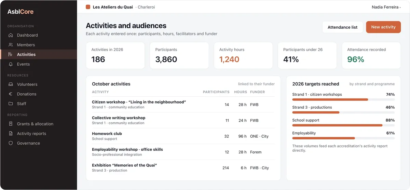This screenshot has width=410, height=190.
Task: Click the Events bell icon
Action: click(11, 64)
